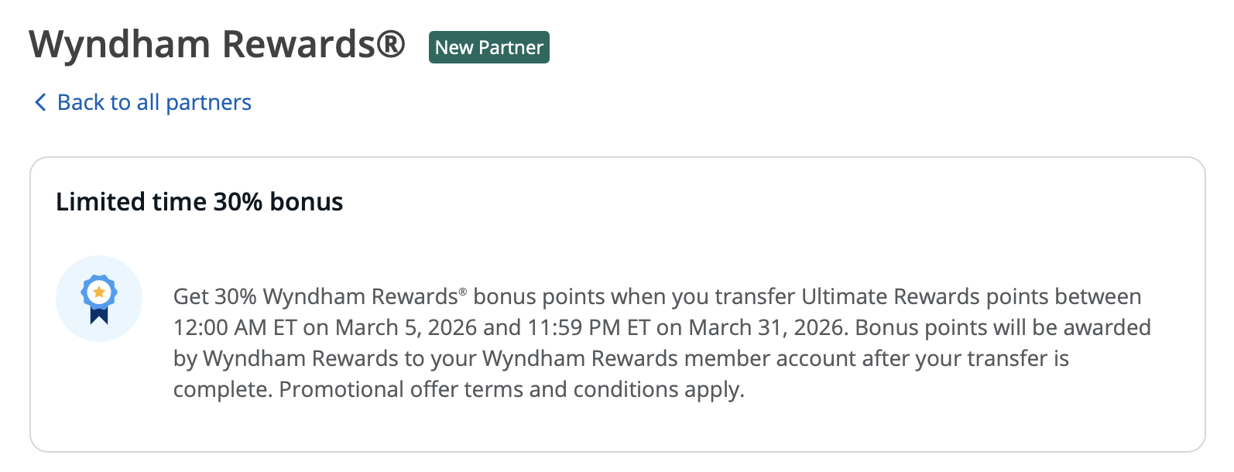Click the back chevron arrow icon
The width and height of the screenshot is (1234, 472).
coord(40,102)
